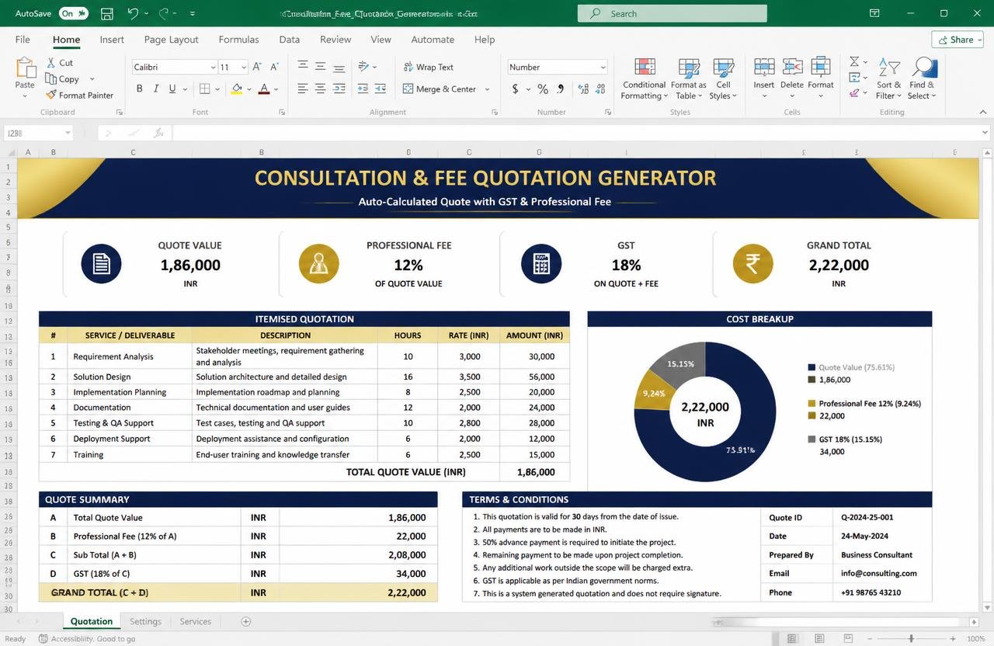Apply cell borders using the Borders icon

click(204, 89)
